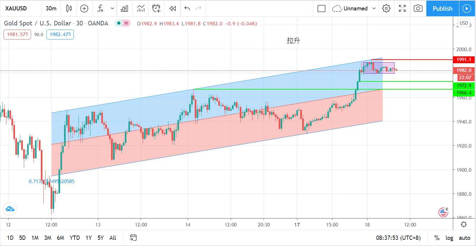The width and height of the screenshot is (476, 246).
Task: Select the 1M date range tab
Action: pyautogui.click(x=35, y=238)
